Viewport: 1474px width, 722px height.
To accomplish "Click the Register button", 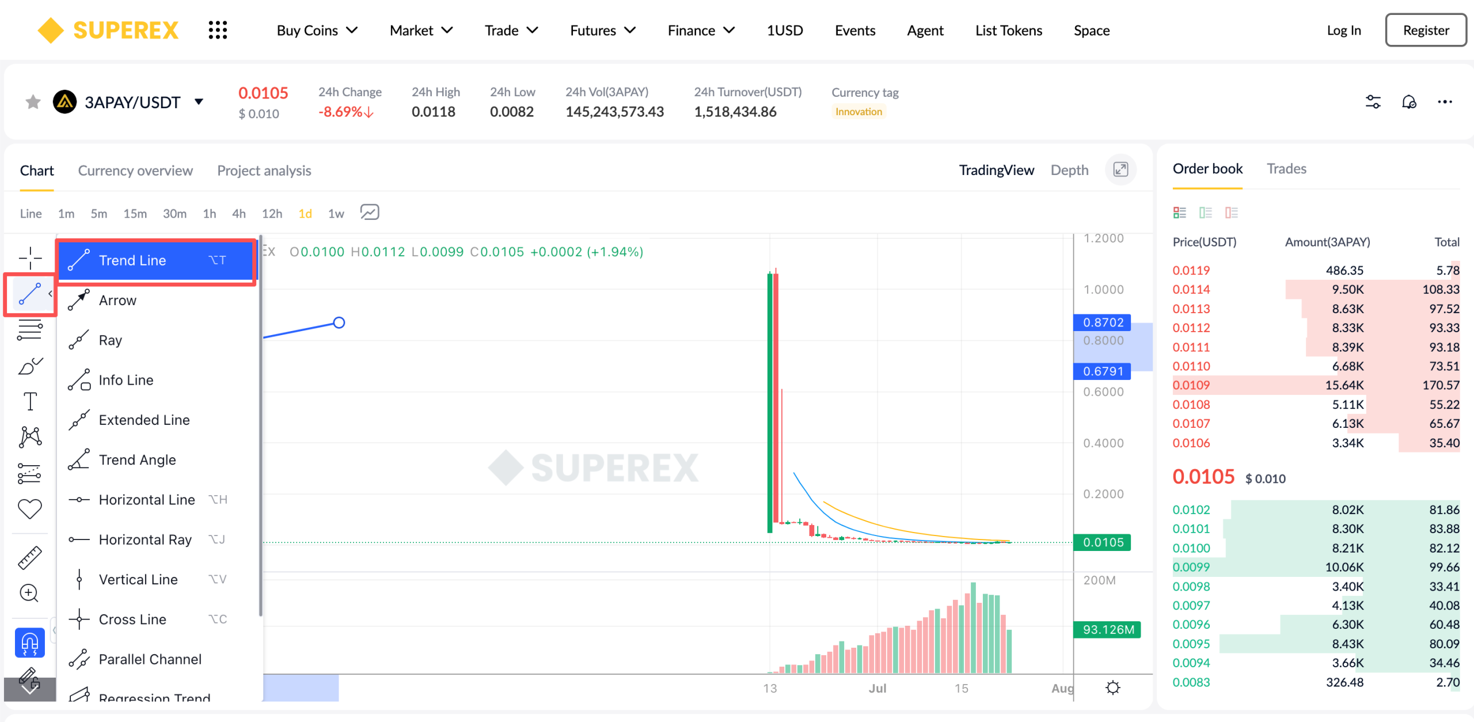I will (1425, 30).
